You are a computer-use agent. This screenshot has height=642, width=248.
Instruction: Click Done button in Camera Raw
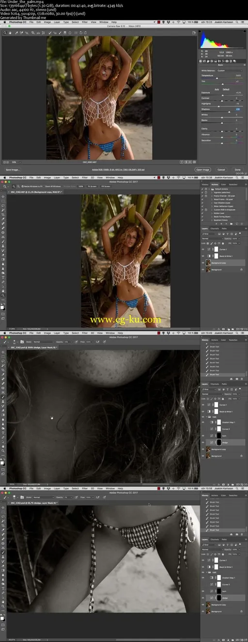(238, 170)
